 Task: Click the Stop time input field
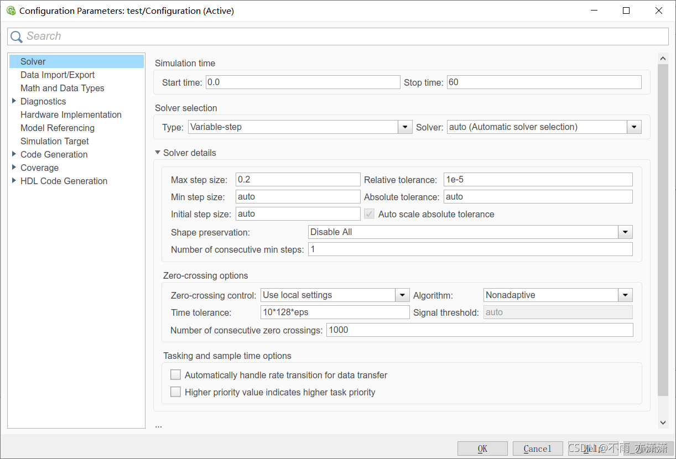coord(544,82)
